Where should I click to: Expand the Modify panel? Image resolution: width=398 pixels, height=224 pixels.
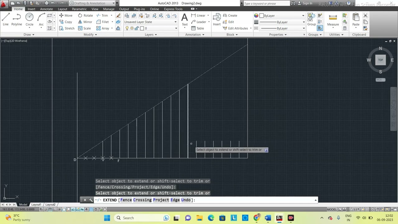click(90, 35)
